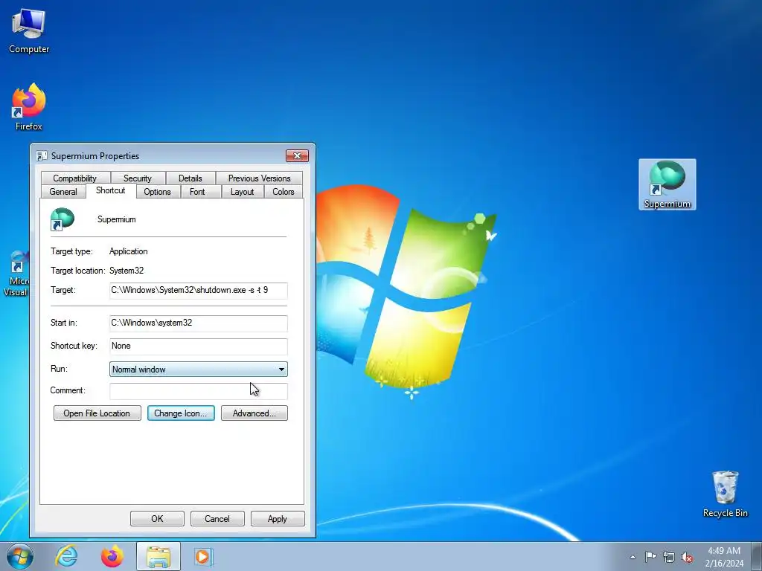The width and height of the screenshot is (762, 571).
Task: Close the Supermium Properties dialog
Action: [297, 155]
